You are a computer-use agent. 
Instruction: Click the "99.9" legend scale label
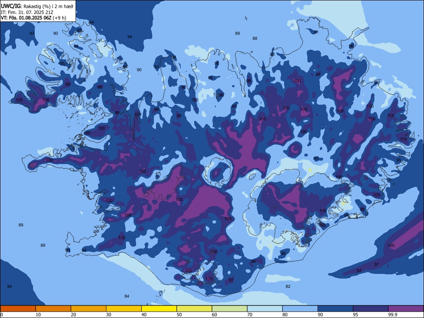(x=392, y=315)
